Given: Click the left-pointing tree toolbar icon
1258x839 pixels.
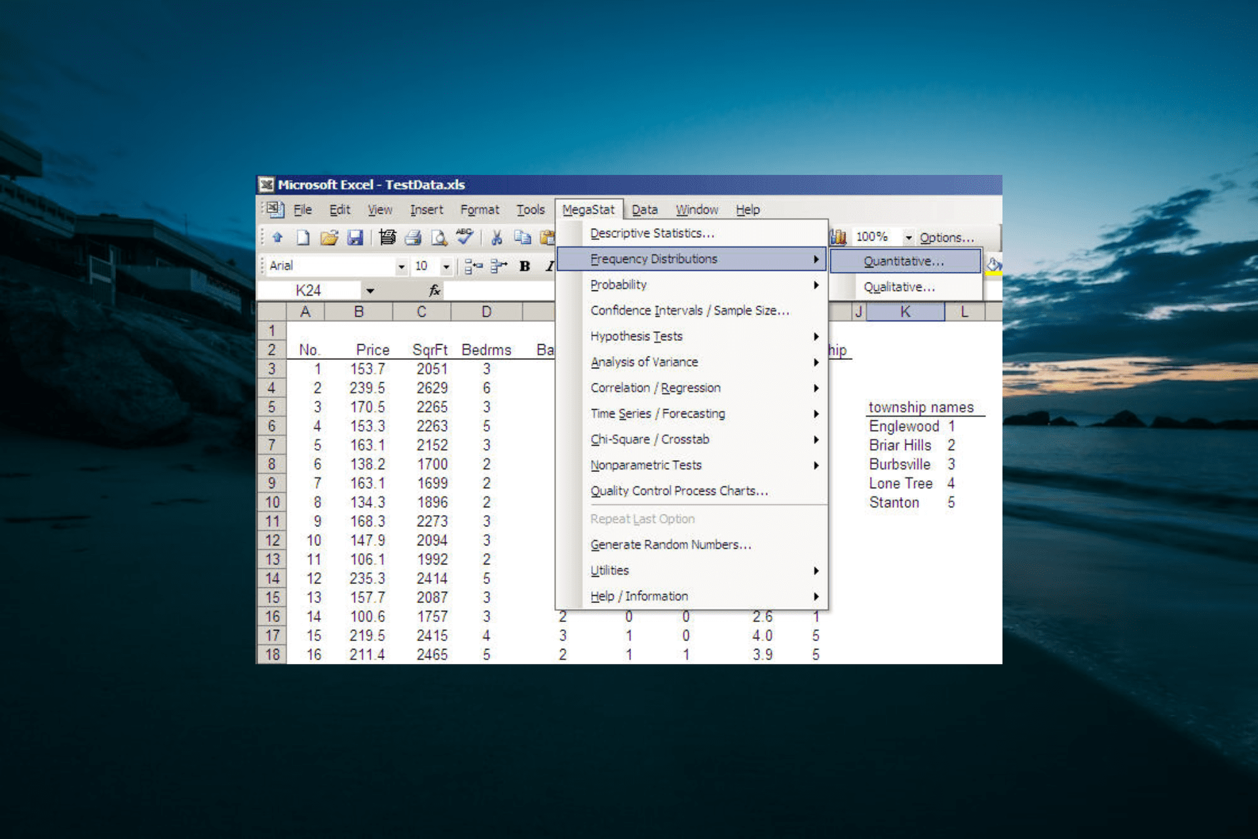Looking at the screenshot, I should point(473,265).
